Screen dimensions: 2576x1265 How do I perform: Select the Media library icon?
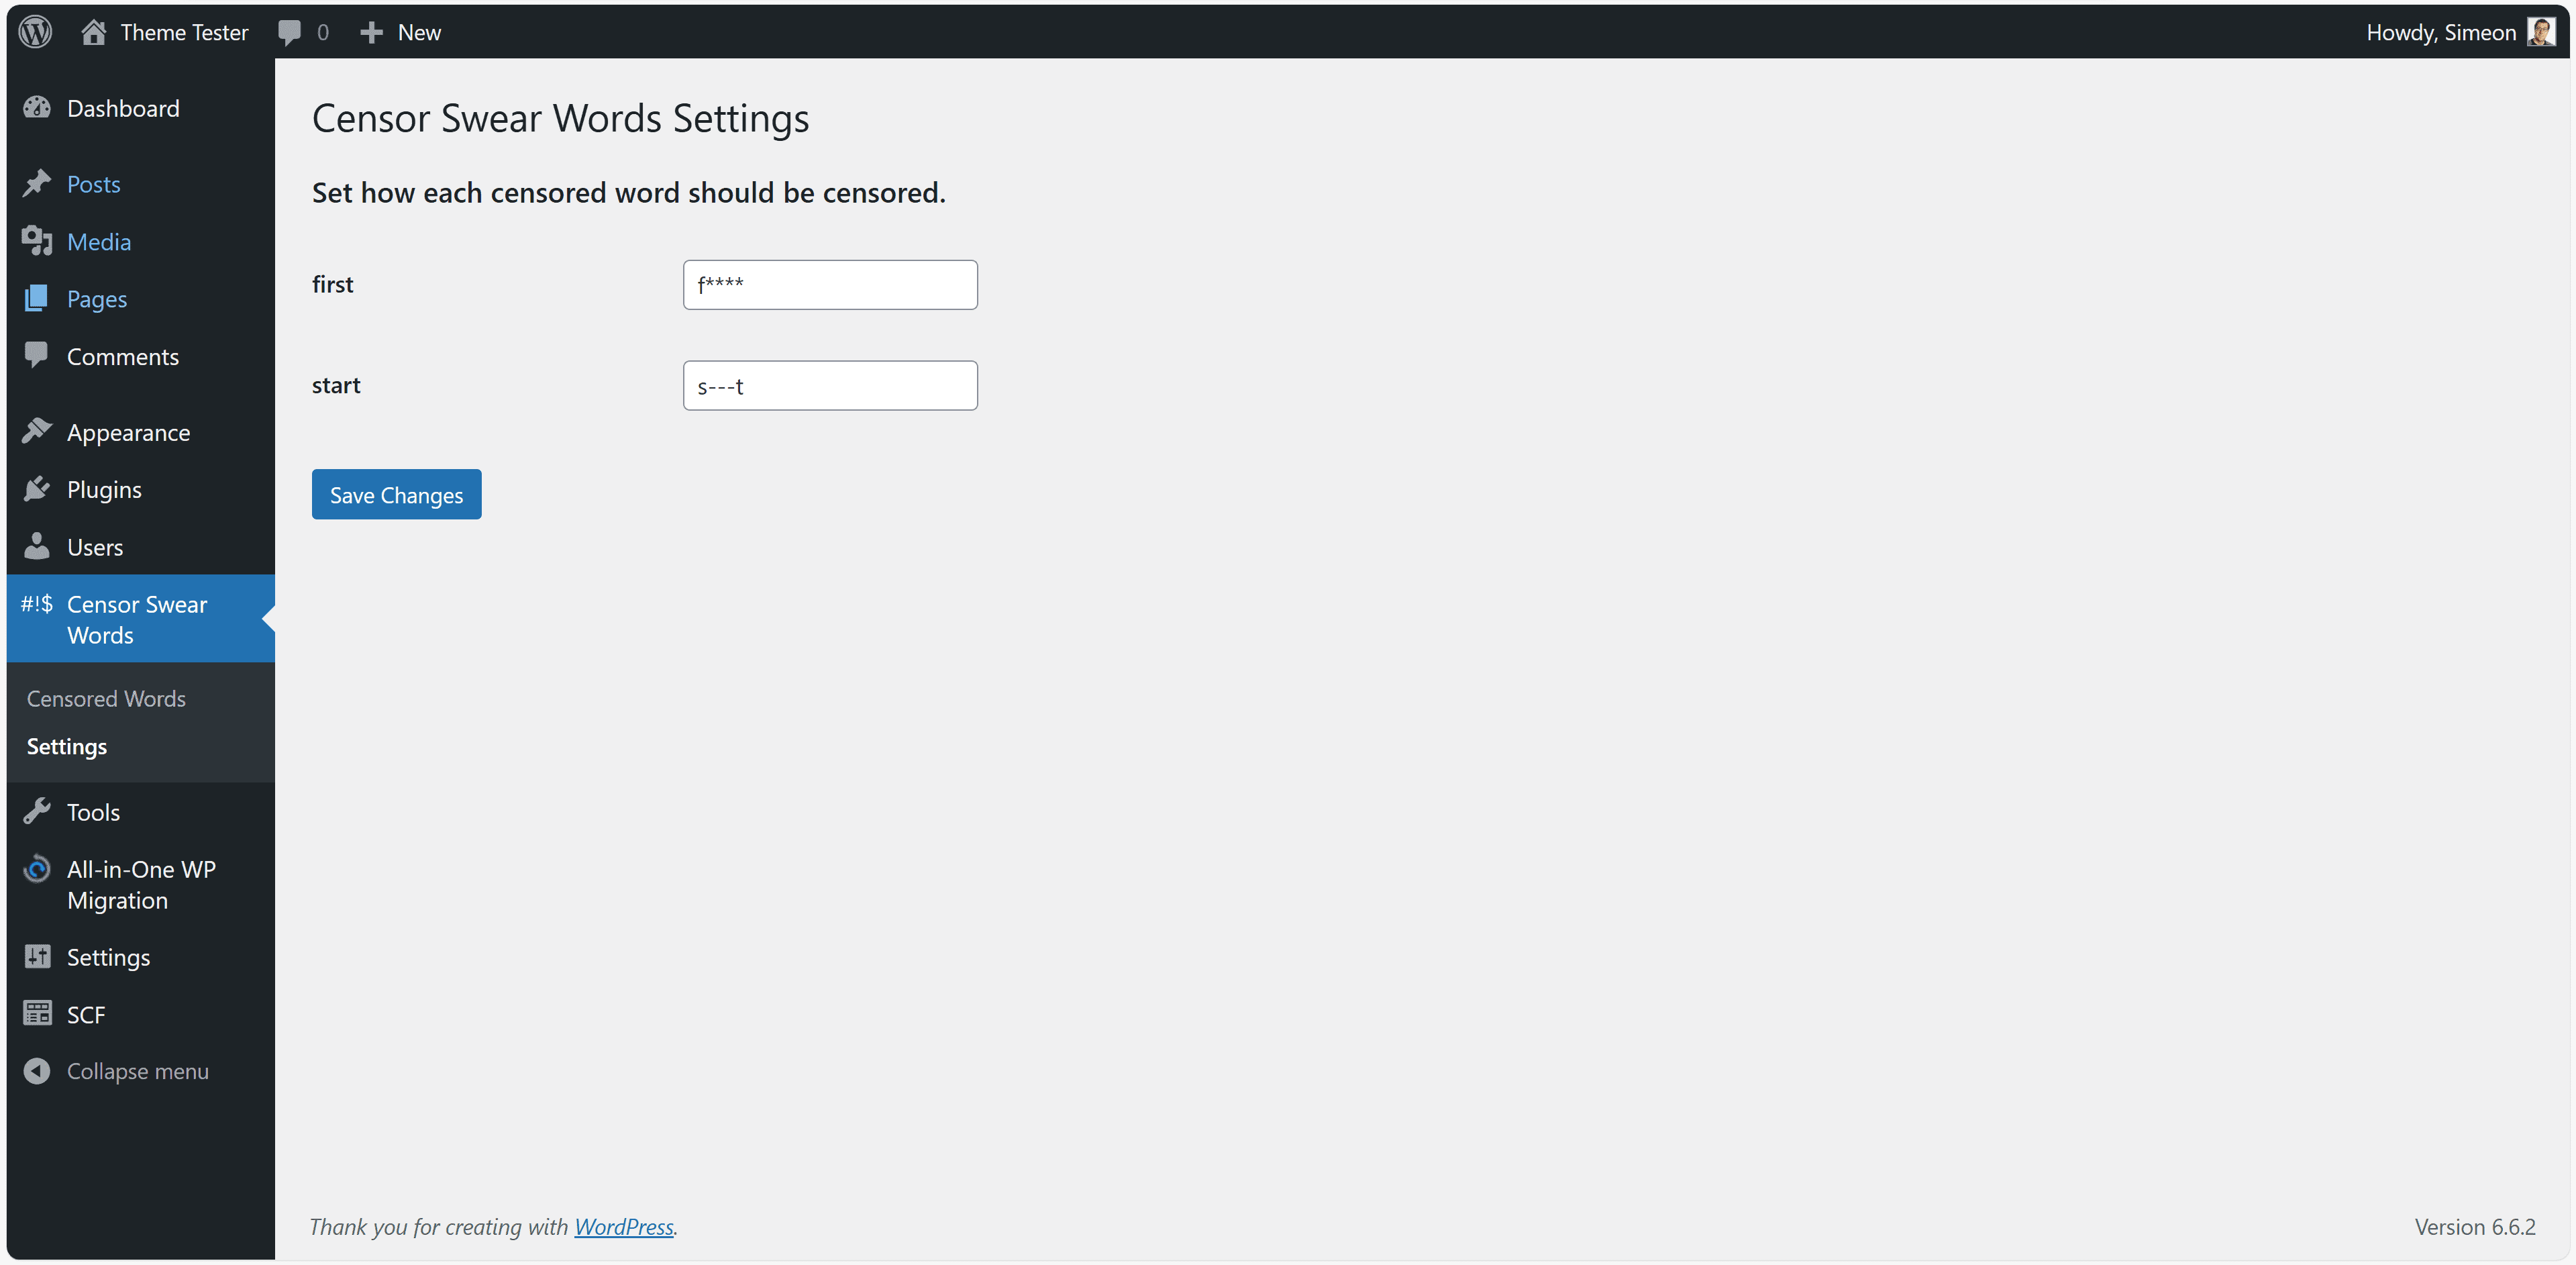(37, 241)
